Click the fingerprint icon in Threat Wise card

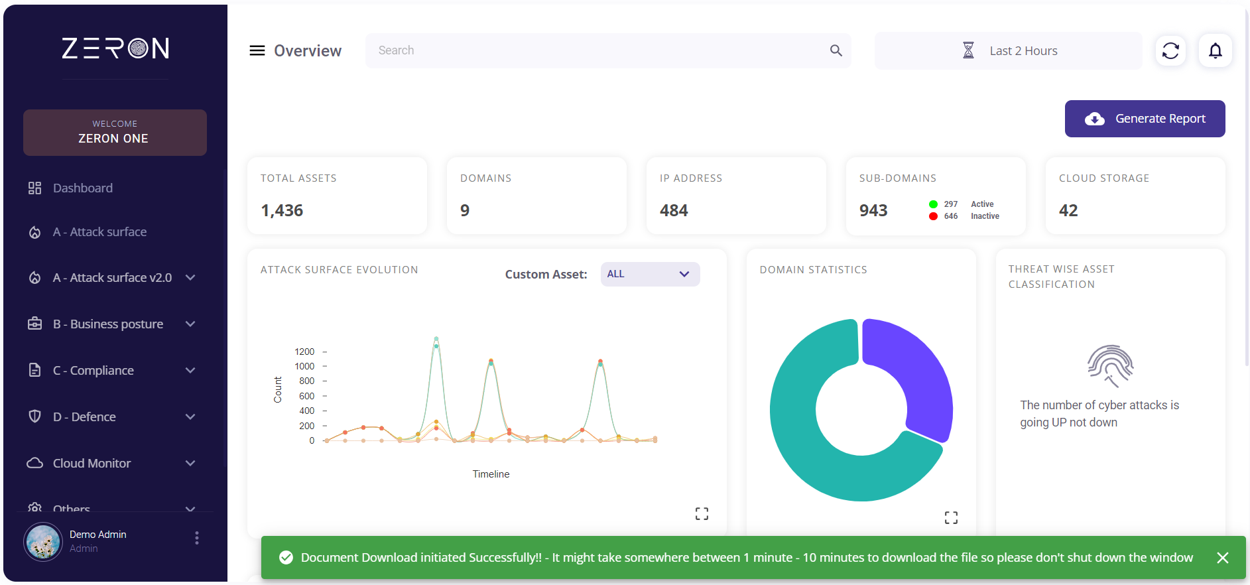[x=1110, y=365]
